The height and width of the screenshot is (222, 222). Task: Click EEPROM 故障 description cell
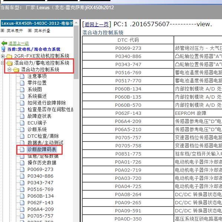pyautogui.click(x=198, y=113)
